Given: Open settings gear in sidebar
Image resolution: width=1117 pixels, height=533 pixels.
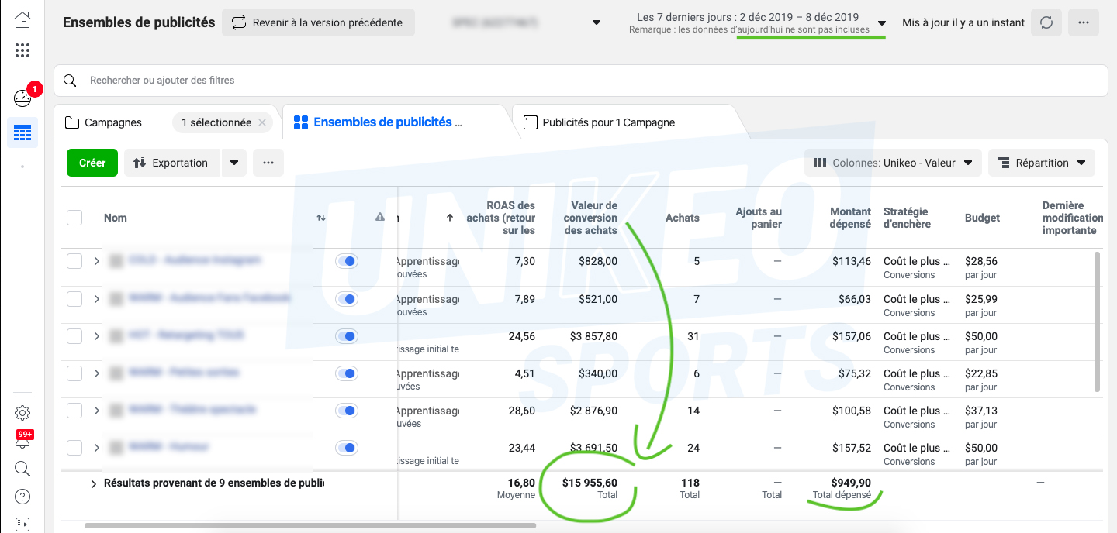Looking at the screenshot, I should [x=22, y=412].
